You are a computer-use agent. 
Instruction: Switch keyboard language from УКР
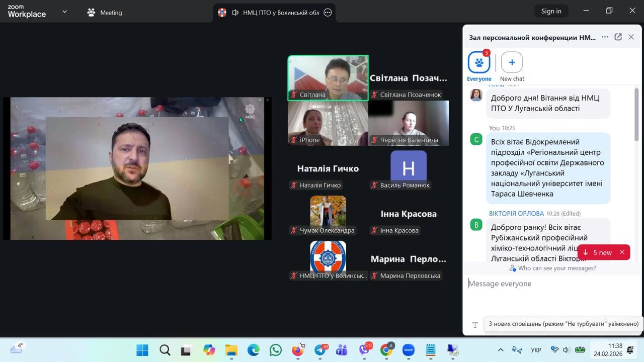536,350
